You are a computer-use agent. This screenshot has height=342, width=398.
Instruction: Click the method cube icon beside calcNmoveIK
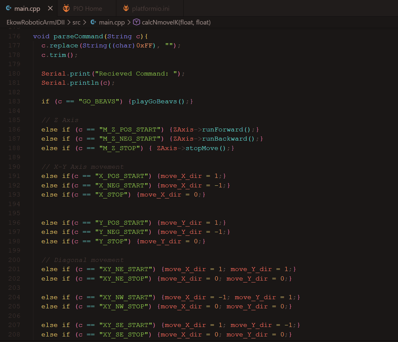(x=137, y=22)
